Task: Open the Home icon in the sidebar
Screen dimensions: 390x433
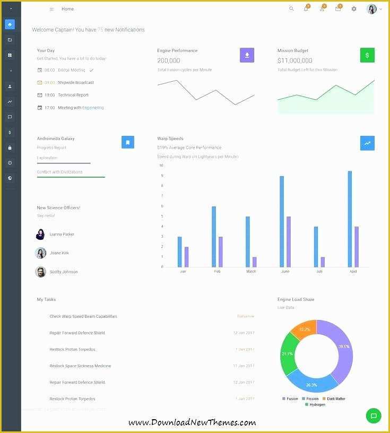Action: coord(10,24)
